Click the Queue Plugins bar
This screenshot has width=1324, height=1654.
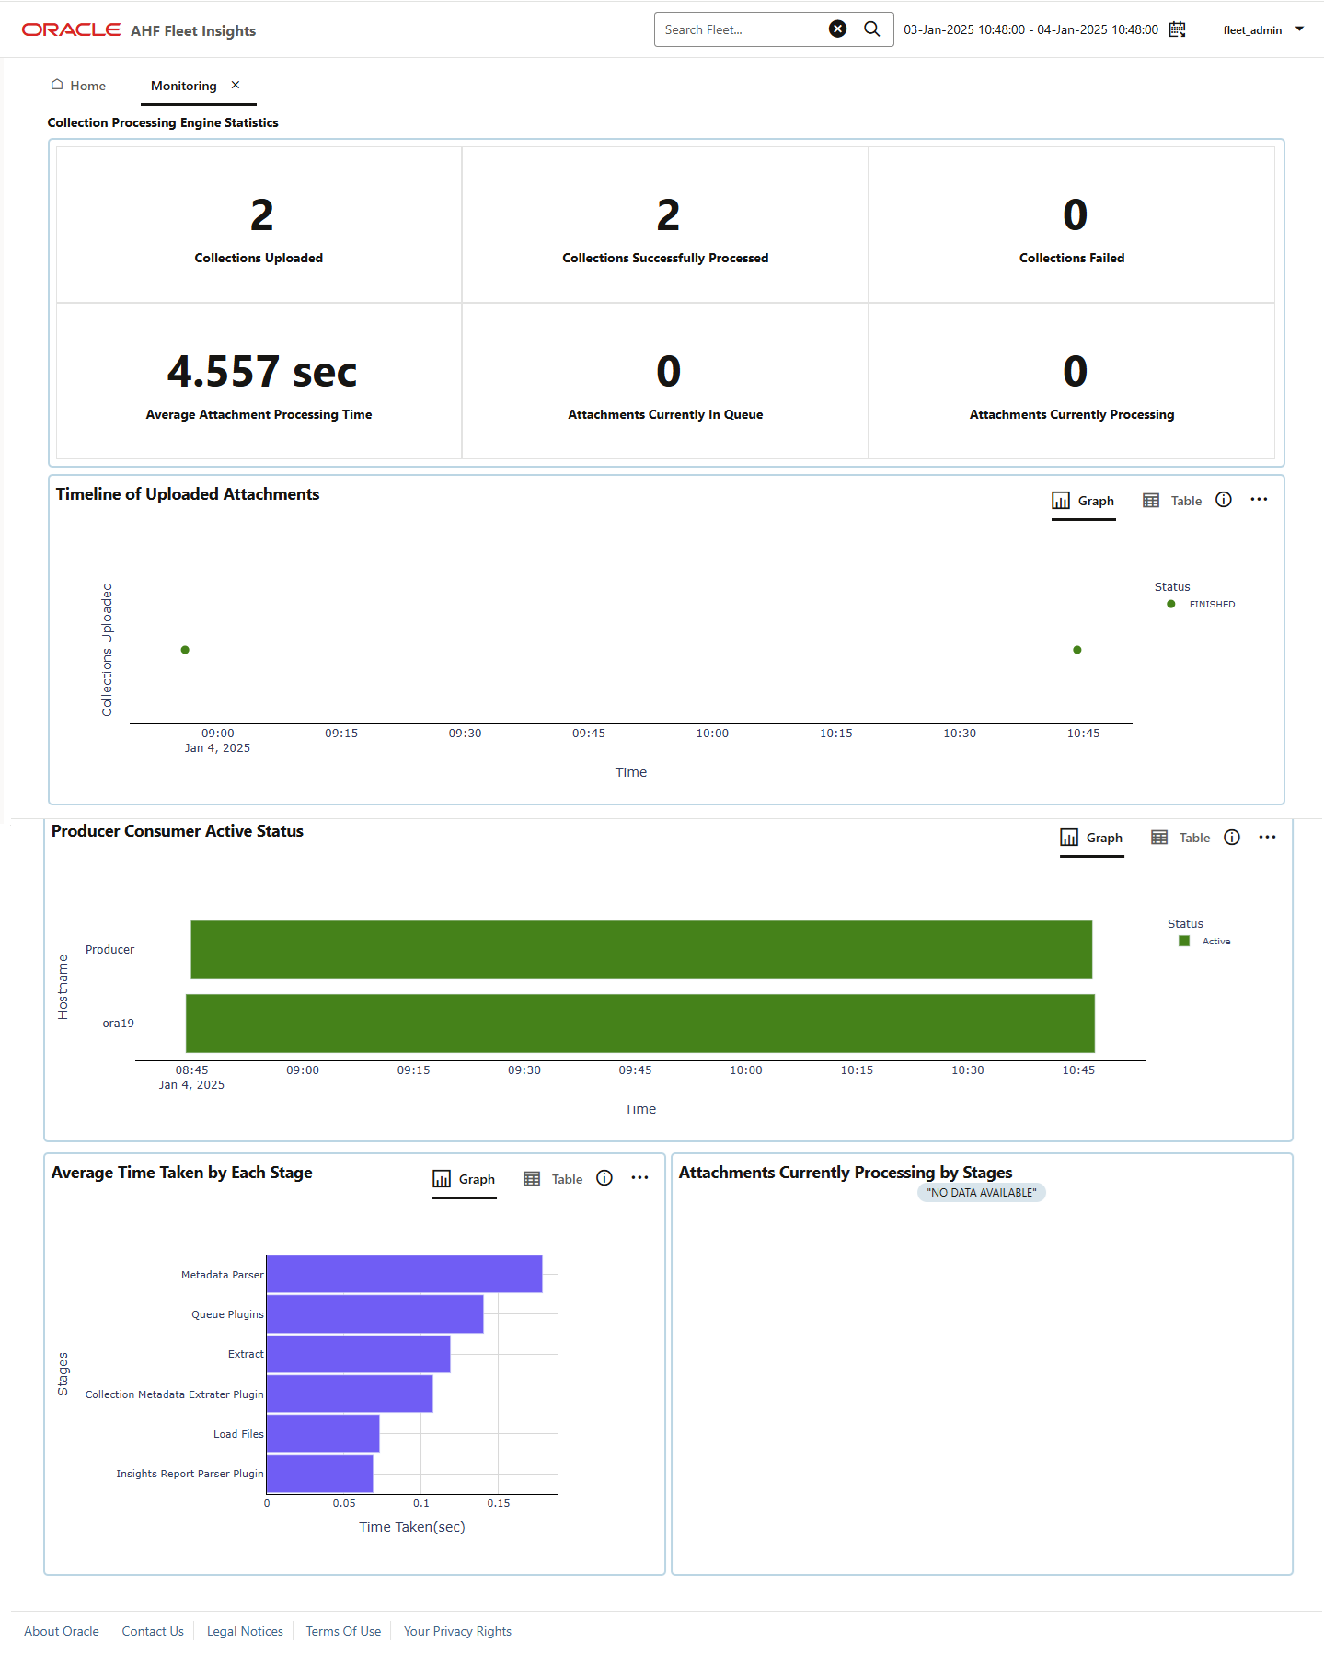click(374, 1314)
